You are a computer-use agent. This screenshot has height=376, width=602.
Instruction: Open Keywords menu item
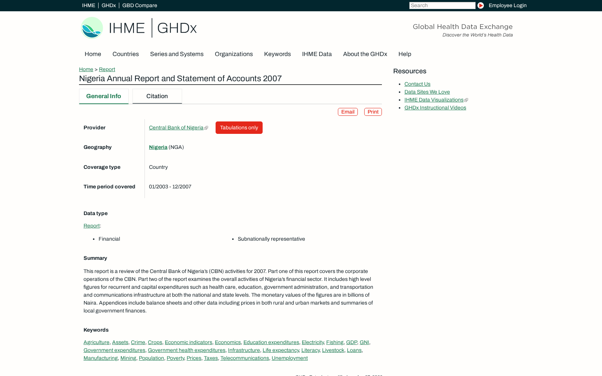[x=277, y=54]
